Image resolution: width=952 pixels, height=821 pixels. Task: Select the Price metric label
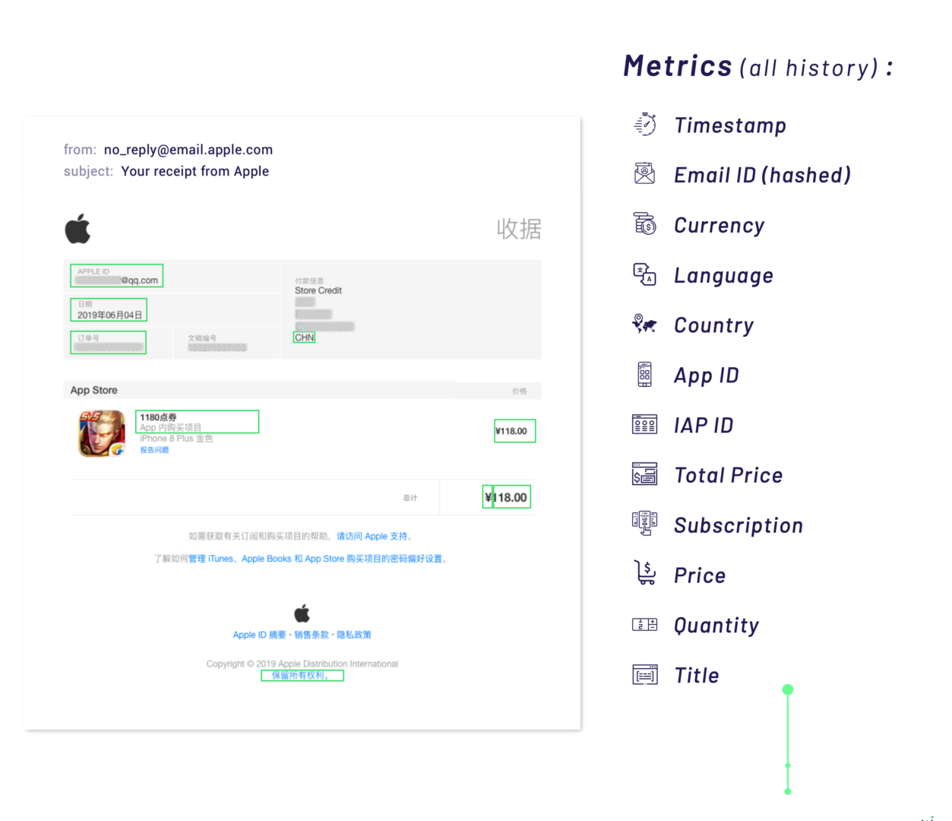pos(700,575)
